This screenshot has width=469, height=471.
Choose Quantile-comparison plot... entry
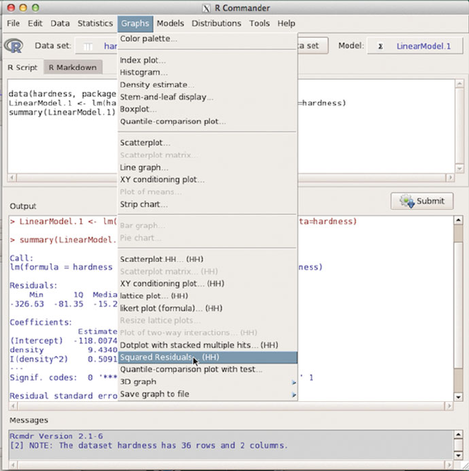(208, 121)
